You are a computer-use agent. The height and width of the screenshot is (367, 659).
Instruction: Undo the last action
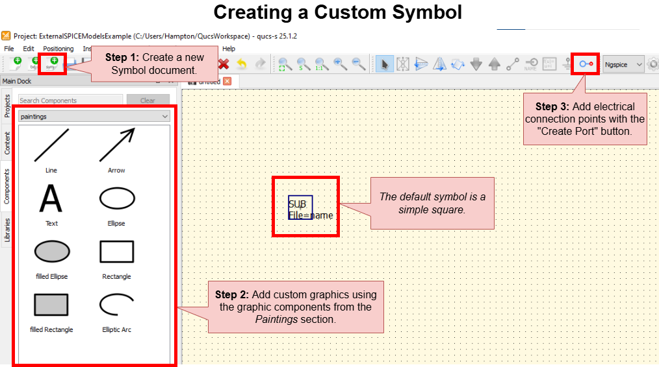[242, 64]
